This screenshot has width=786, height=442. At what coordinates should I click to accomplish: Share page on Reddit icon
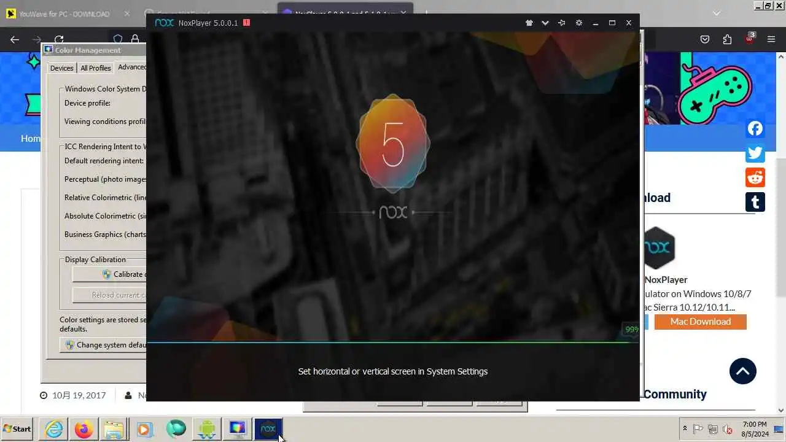click(755, 177)
